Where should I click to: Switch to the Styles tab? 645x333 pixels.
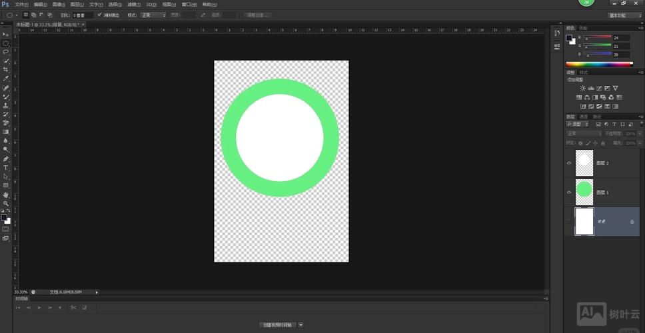coord(584,73)
